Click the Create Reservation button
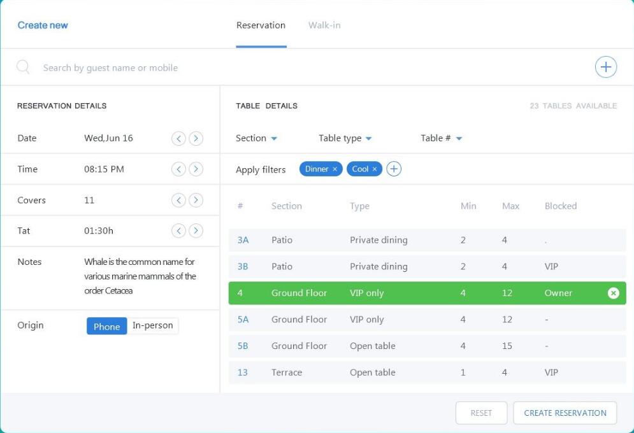 point(565,413)
